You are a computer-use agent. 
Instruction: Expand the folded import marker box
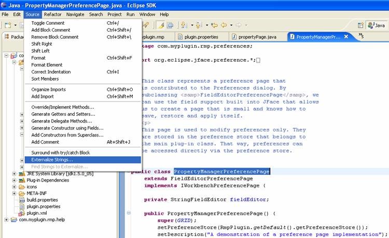[258, 60]
